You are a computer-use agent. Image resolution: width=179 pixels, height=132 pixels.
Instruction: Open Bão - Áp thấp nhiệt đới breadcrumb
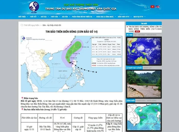(52, 25)
